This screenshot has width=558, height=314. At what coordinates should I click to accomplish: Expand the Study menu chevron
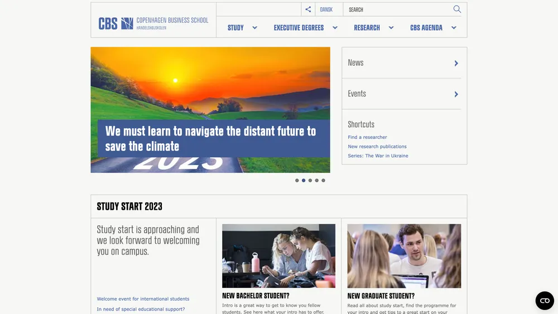click(x=255, y=28)
